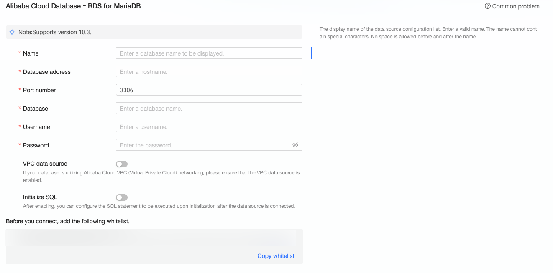Screen dimensions: 553x273
Task: Turn on the Initialize SQL switch
Action: (x=122, y=197)
